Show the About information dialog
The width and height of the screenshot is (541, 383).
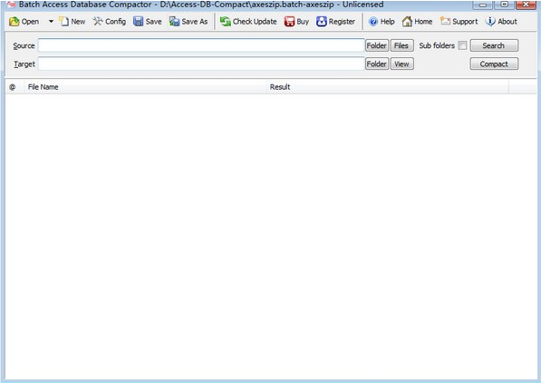(x=501, y=22)
